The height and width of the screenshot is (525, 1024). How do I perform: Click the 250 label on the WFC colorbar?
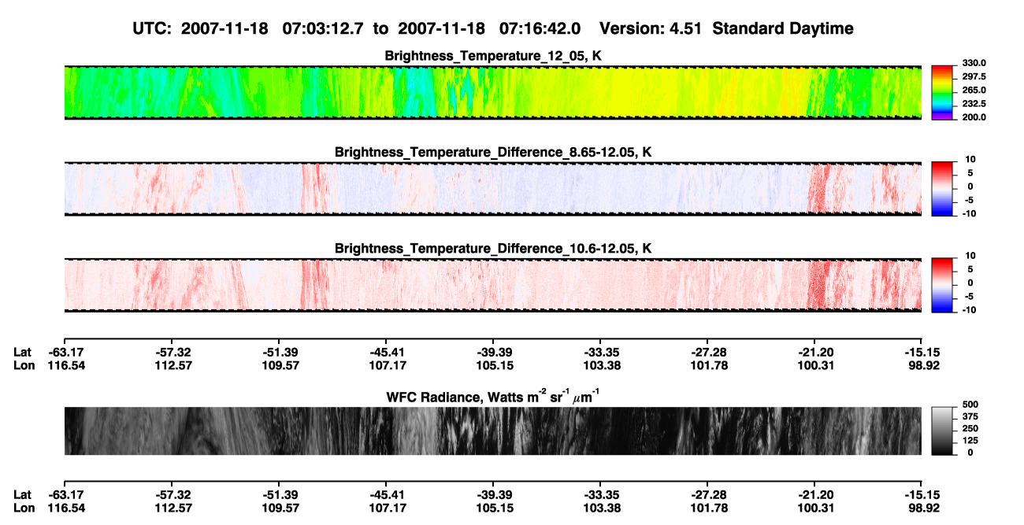[x=970, y=428]
